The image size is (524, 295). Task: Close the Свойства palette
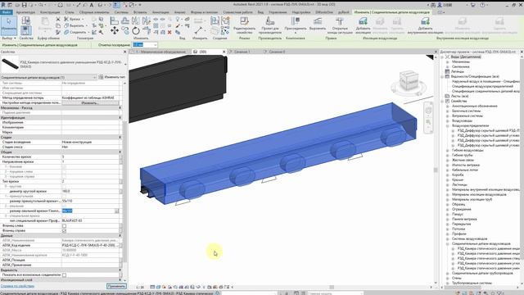click(x=125, y=52)
